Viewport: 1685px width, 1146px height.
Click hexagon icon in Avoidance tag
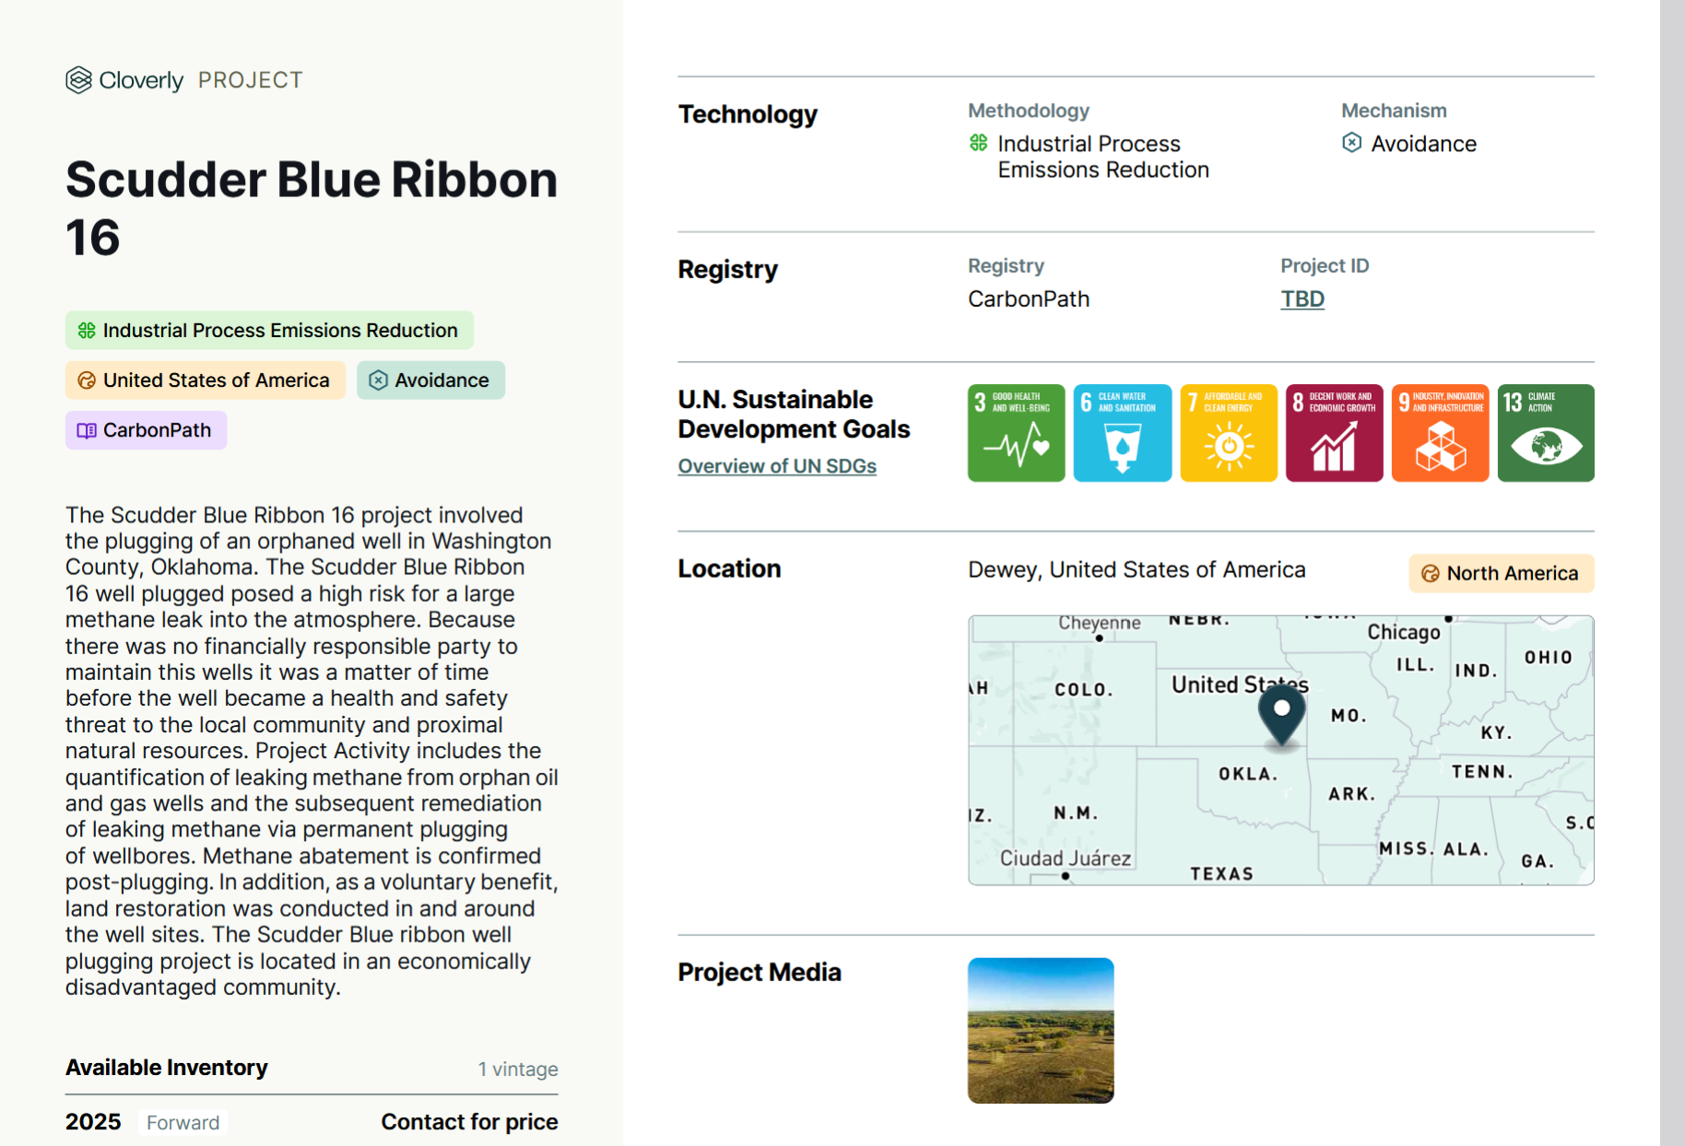[x=378, y=380]
